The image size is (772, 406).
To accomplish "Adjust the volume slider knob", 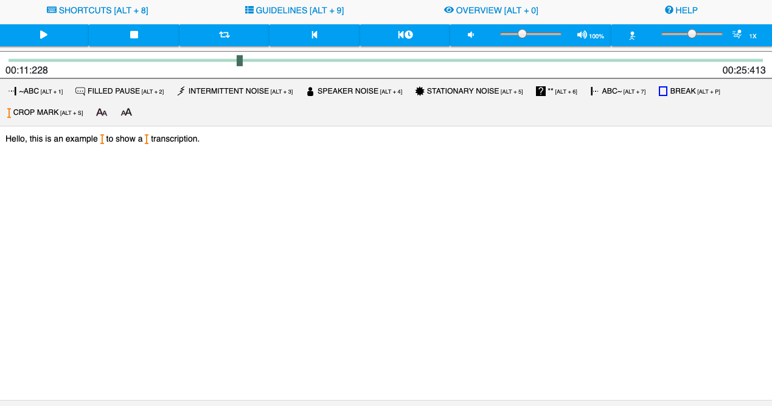I will (x=522, y=34).
